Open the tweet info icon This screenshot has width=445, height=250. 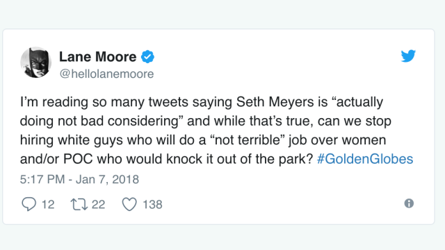(x=409, y=203)
